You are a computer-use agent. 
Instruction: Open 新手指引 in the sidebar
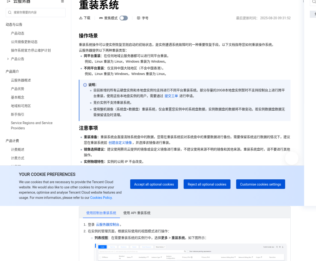tap(18, 115)
